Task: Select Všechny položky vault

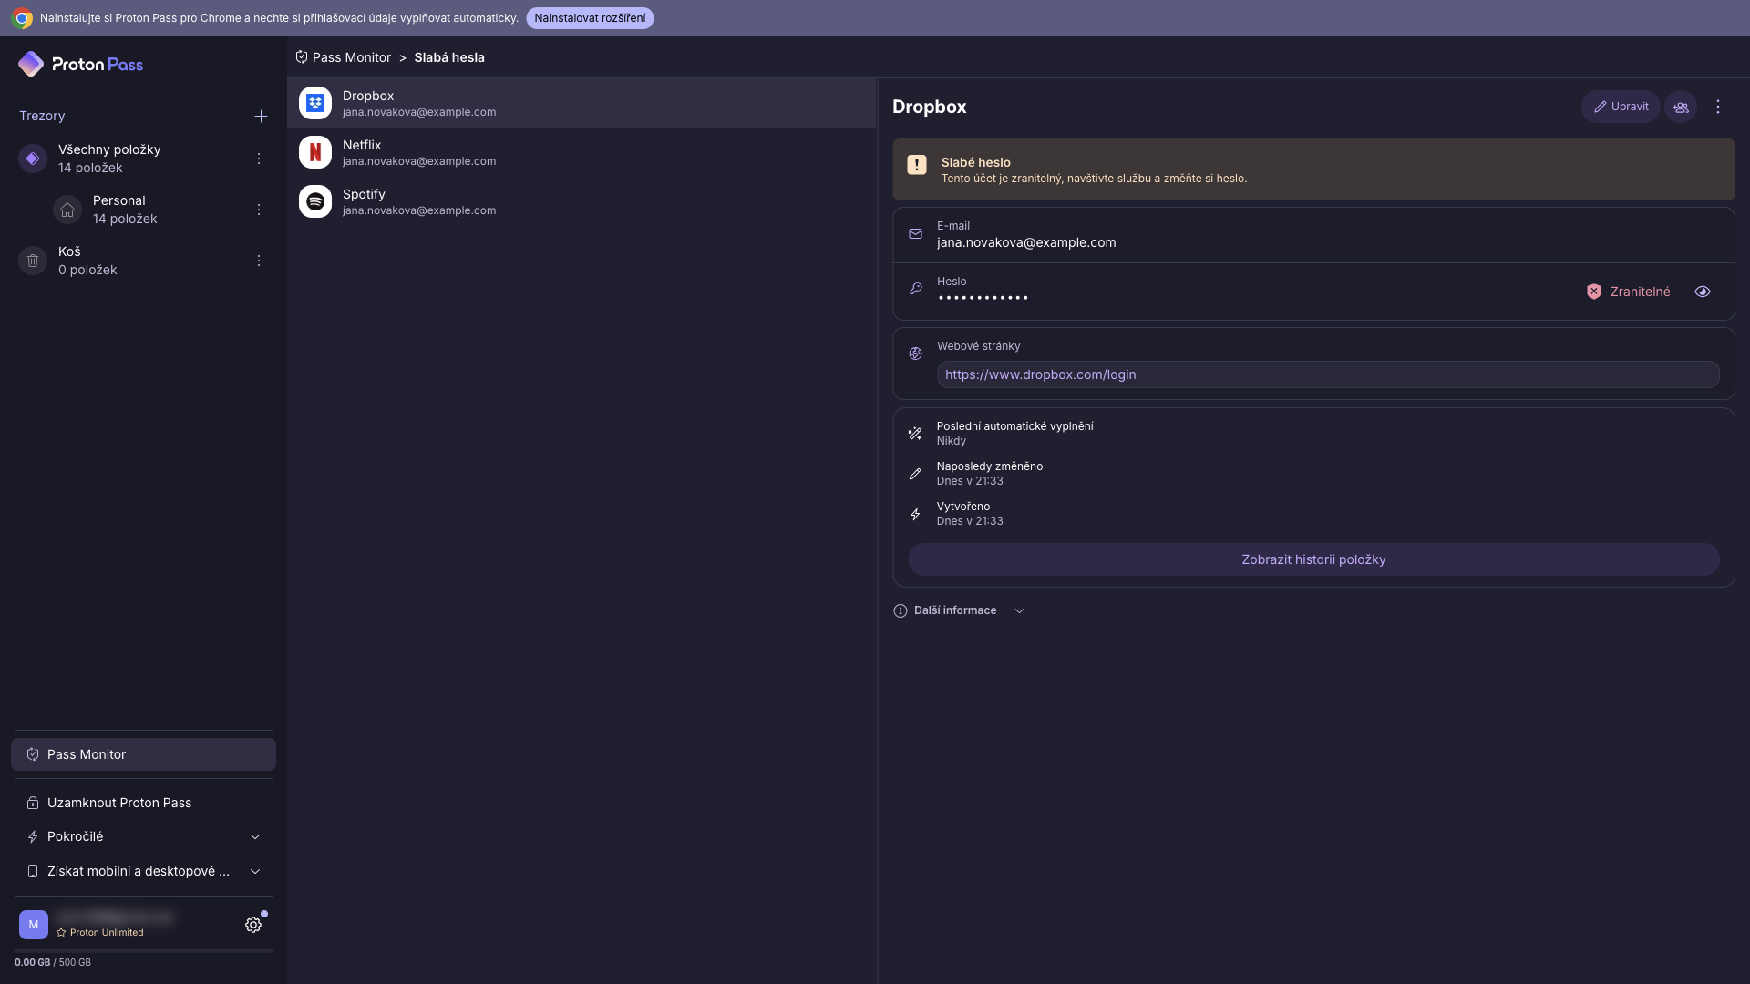Action: click(x=143, y=159)
